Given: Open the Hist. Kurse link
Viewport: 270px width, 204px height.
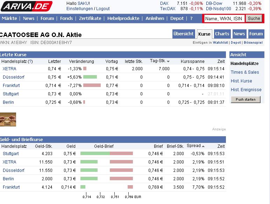Looking at the screenshot, I should tap(241, 81).
